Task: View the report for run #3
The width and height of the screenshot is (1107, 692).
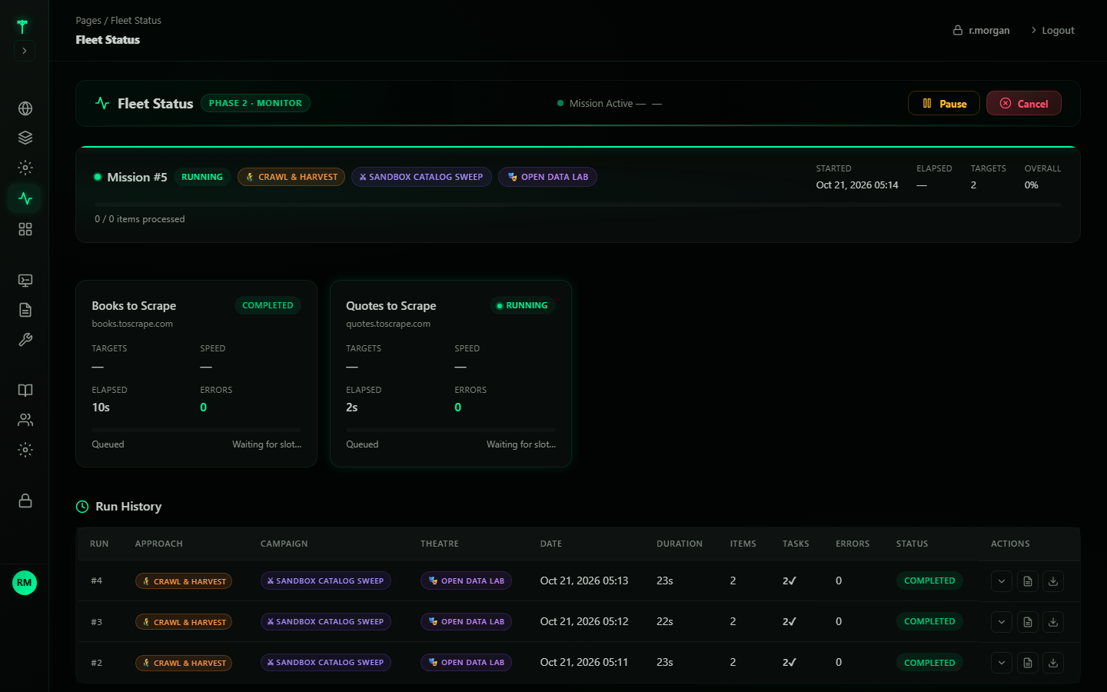Action: [1028, 622]
